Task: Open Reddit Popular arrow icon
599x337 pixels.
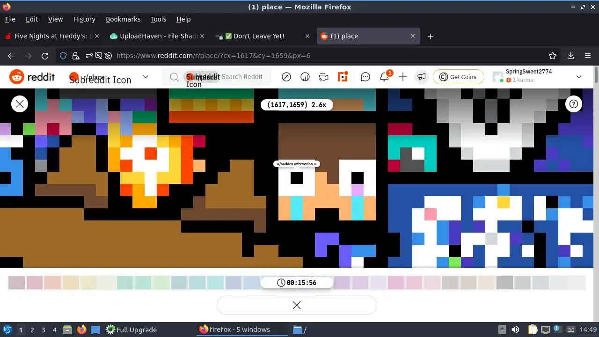Action: tap(286, 77)
